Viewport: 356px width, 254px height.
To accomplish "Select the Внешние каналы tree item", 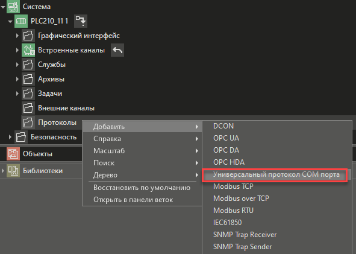I will point(66,108).
